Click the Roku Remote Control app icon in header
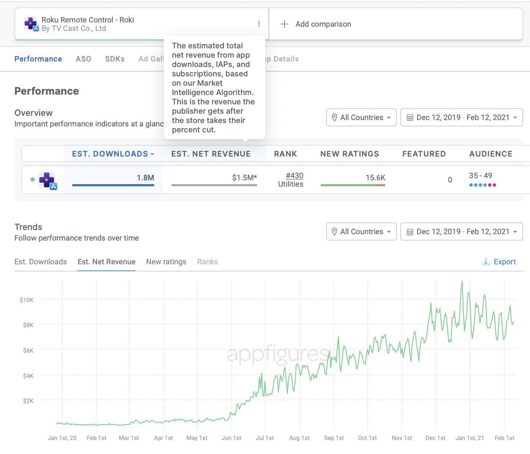This screenshot has width=530, height=454. (x=31, y=24)
